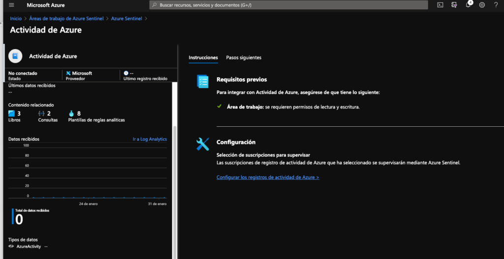The height and width of the screenshot is (259, 504).
Task: Open the notifications bell
Action: [468, 5]
